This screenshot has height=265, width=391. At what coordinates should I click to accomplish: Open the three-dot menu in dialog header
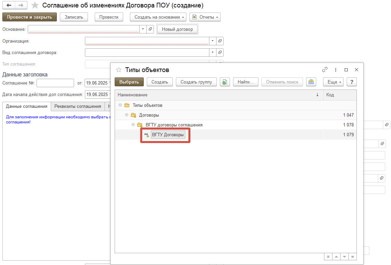click(336, 70)
